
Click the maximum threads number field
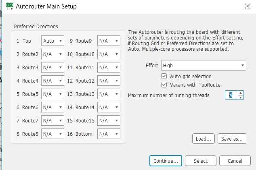(x=231, y=95)
